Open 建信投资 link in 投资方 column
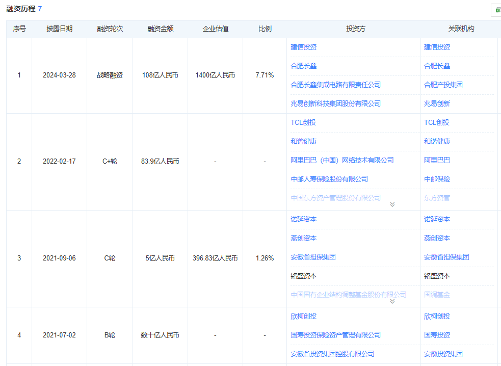Viewport: 501px width, 366px height. coord(304,47)
